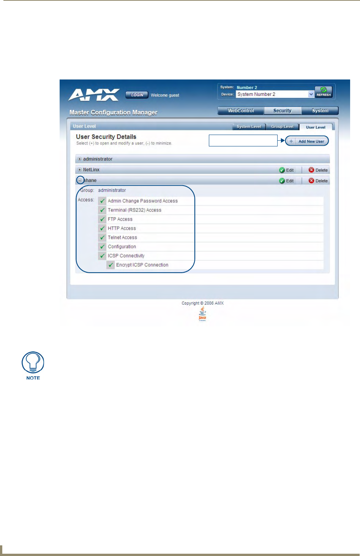Click Group value administrator under shane

point(112,190)
